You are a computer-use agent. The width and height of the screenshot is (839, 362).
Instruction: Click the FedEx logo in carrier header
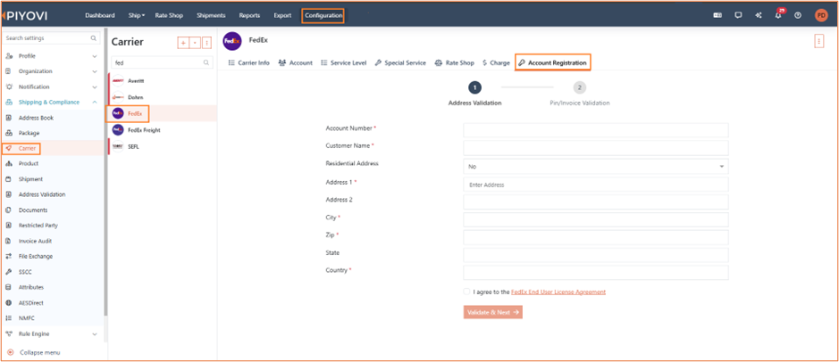pos(232,41)
